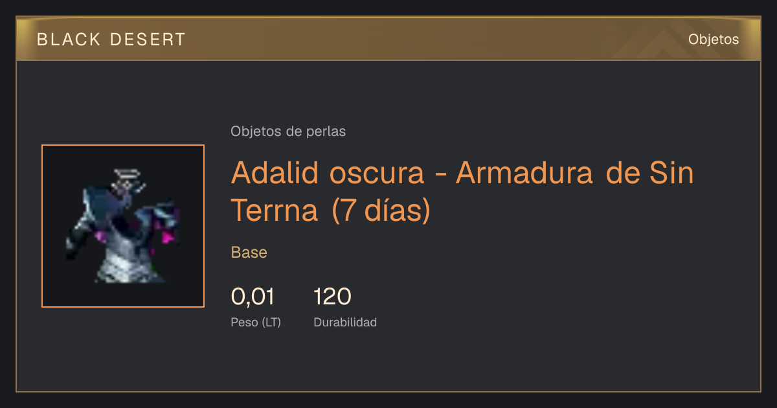Click the Base grade label

click(249, 253)
